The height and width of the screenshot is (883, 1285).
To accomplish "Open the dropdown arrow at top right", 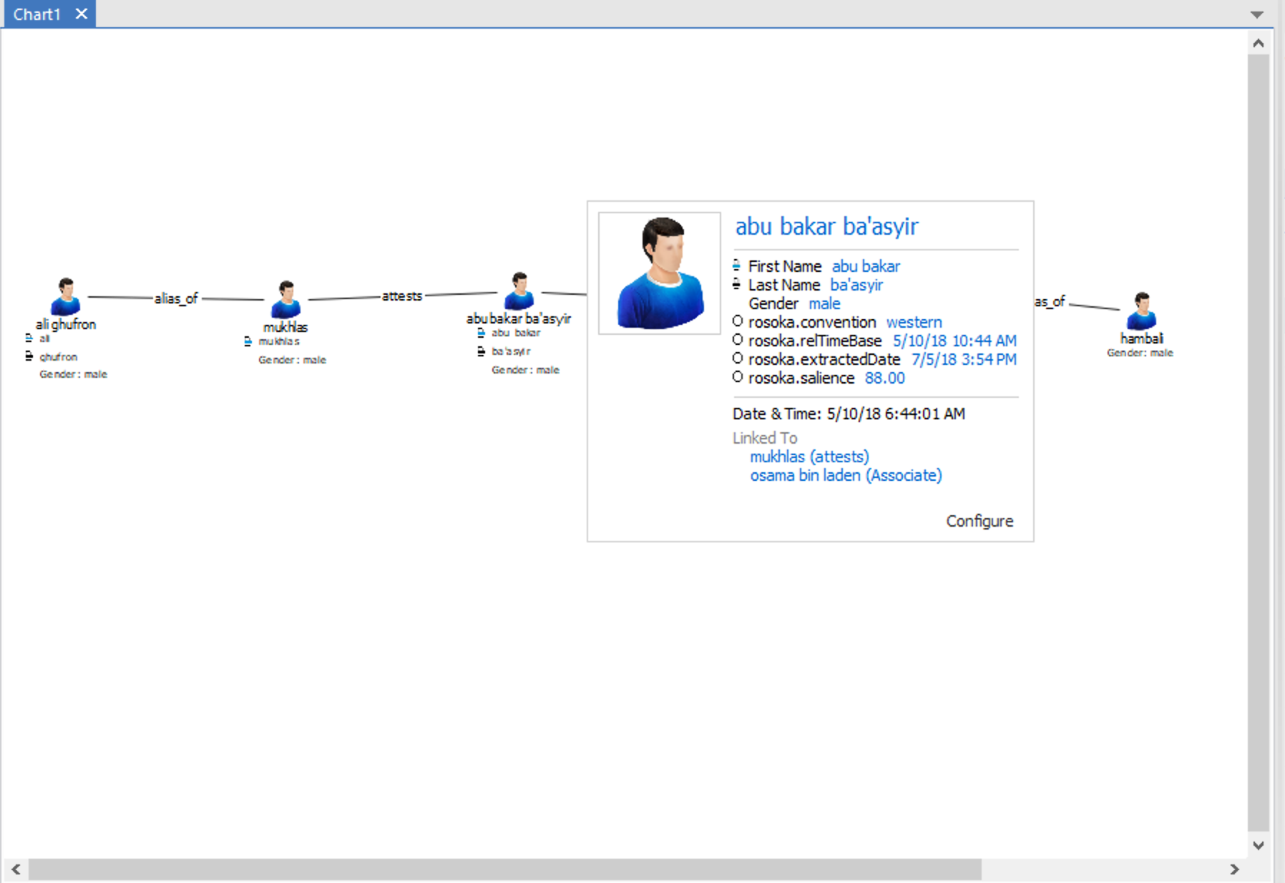I will pyautogui.click(x=1257, y=14).
